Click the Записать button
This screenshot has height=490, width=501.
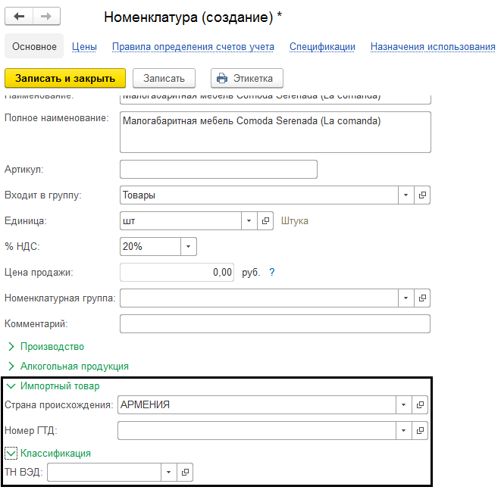click(164, 78)
